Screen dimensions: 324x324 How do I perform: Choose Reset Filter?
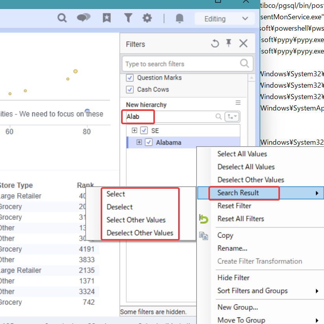tap(234, 206)
